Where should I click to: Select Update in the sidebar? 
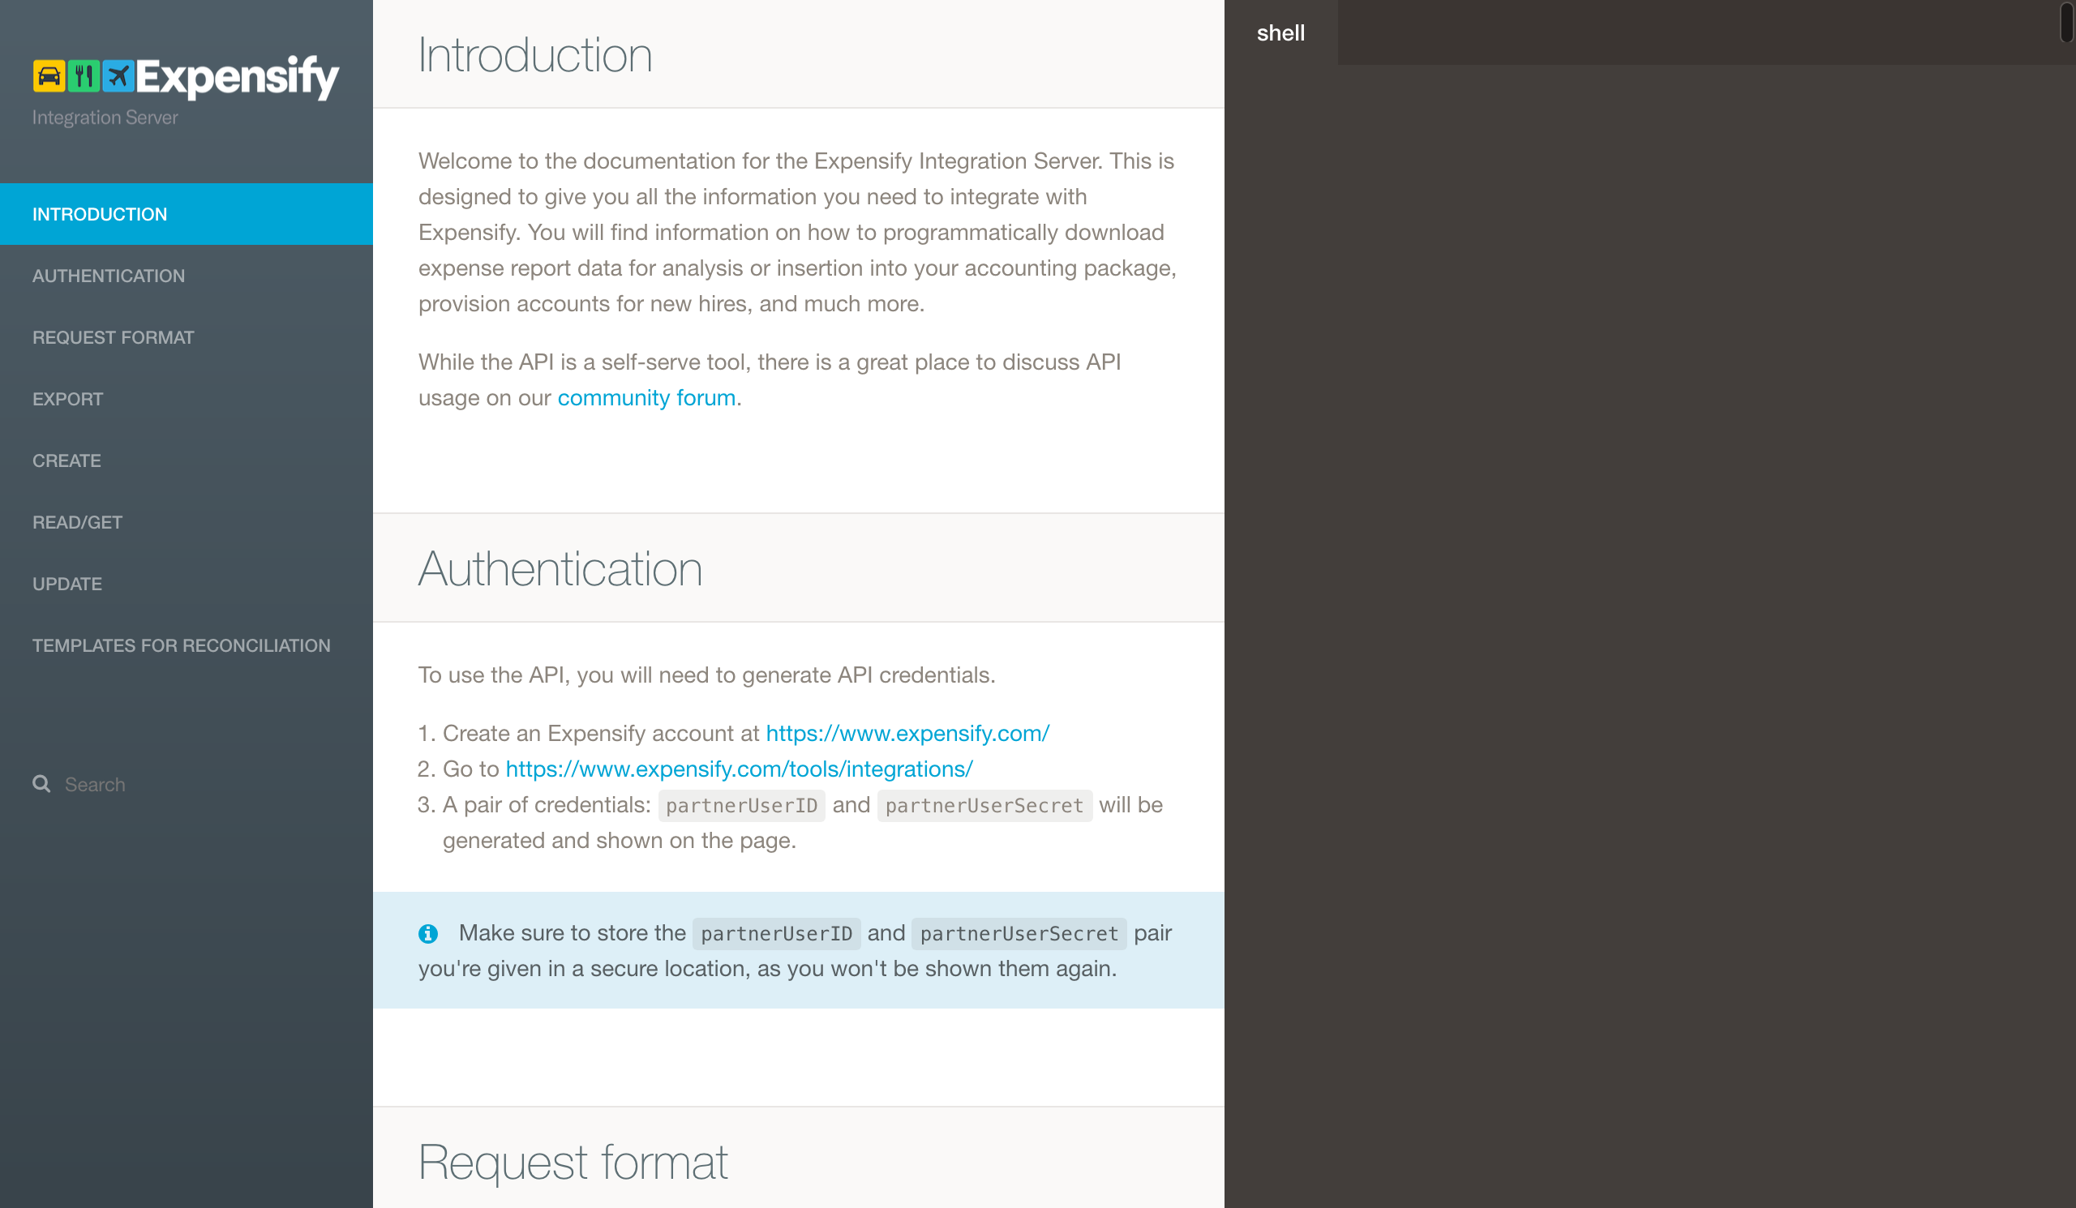point(187,584)
